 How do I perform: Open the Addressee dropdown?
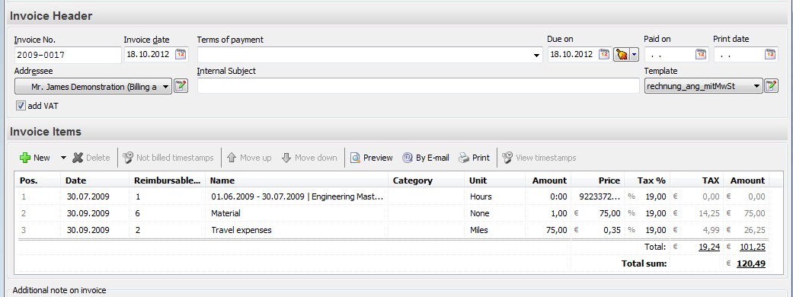pyautogui.click(x=94, y=87)
